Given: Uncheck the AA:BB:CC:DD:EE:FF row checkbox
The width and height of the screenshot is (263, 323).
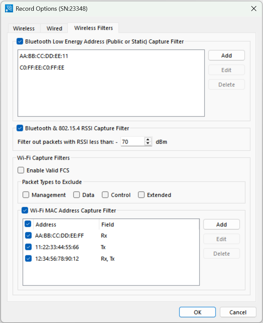Looking at the screenshot, I should (28, 235).
